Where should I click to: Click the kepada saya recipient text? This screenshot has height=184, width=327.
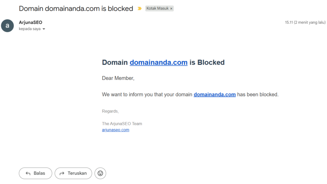pos(30,29)
